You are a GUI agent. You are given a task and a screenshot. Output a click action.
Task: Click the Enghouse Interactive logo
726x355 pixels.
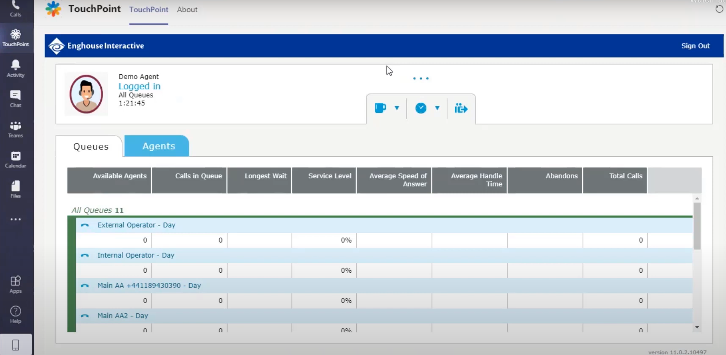click(96, 46)
